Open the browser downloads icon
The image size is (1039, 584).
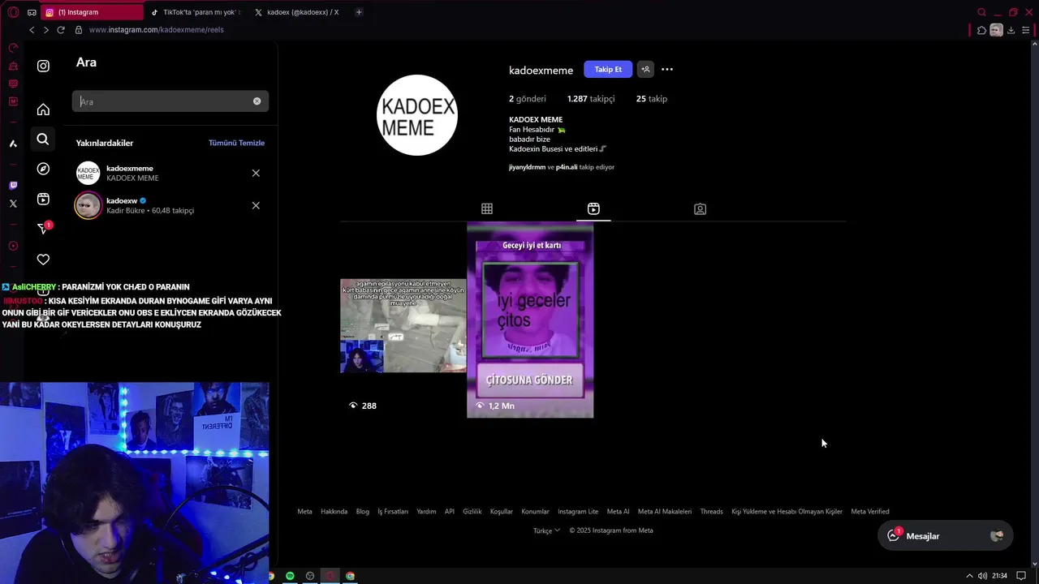(x=1011, y=30)
